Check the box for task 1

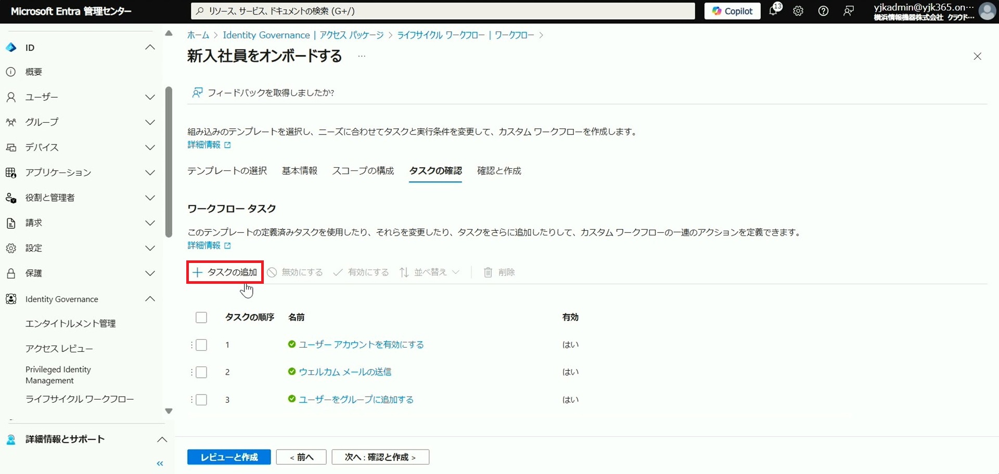click(x=201, y=345)
